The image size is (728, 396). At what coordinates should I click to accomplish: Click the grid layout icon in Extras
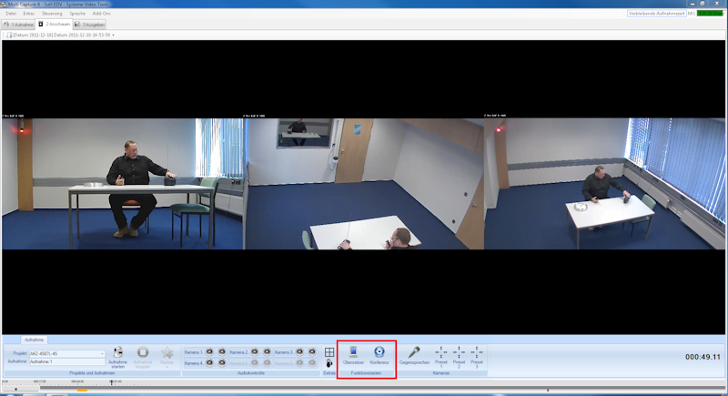tap(329, 351)
